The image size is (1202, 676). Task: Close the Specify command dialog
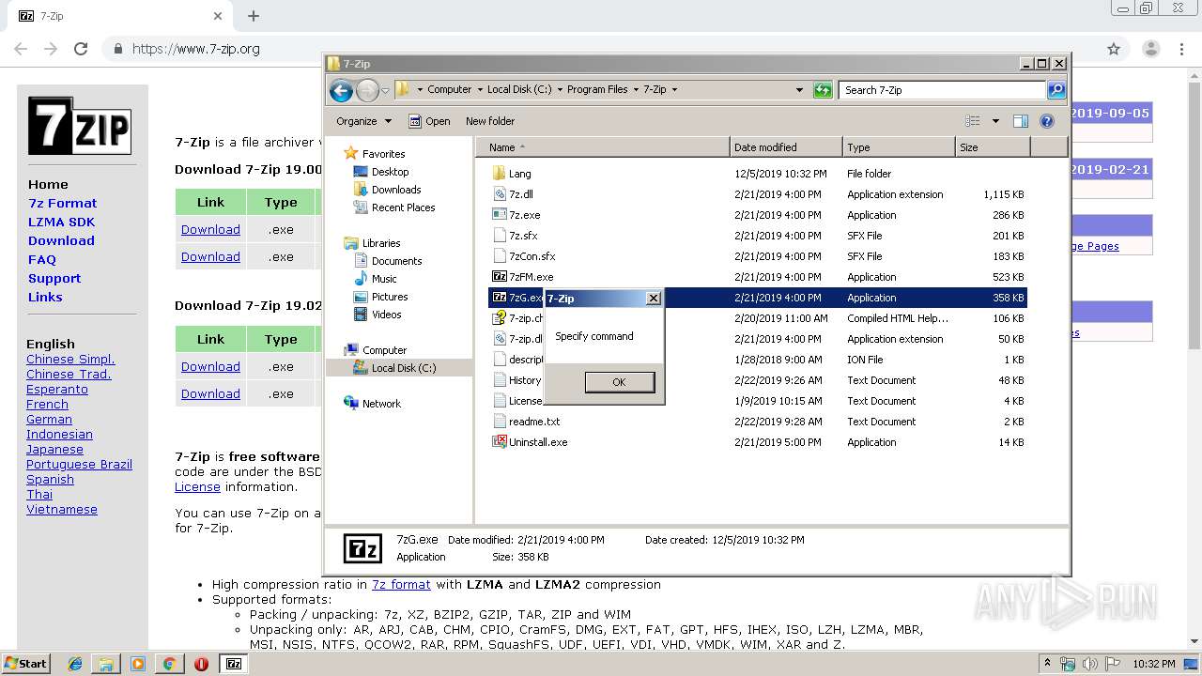tap(654, 299)
